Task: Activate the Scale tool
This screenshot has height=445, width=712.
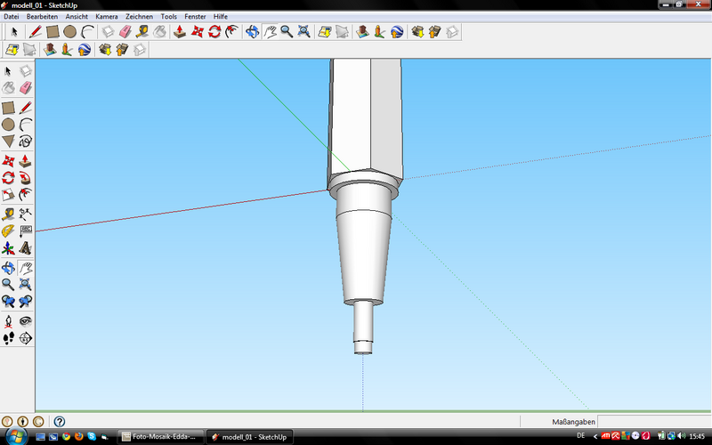Action: pyautogui.click(x=8, y=195)
